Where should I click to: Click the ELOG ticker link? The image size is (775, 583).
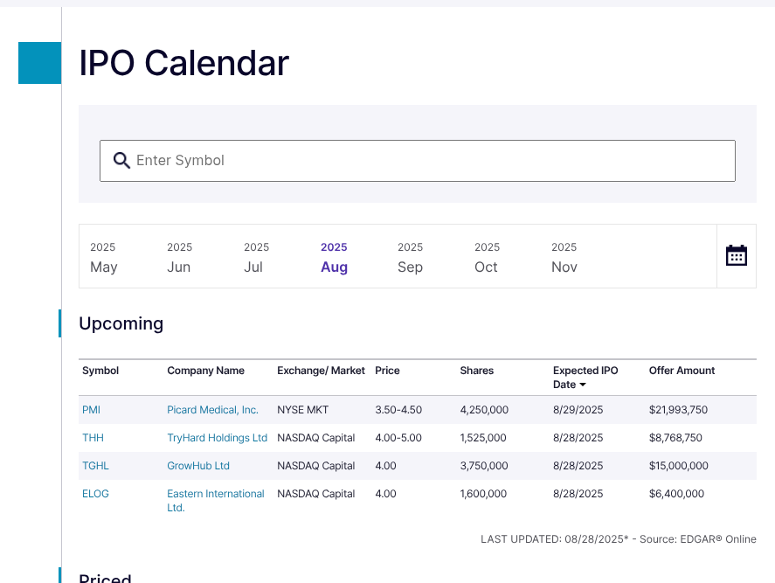coord(95,494)
